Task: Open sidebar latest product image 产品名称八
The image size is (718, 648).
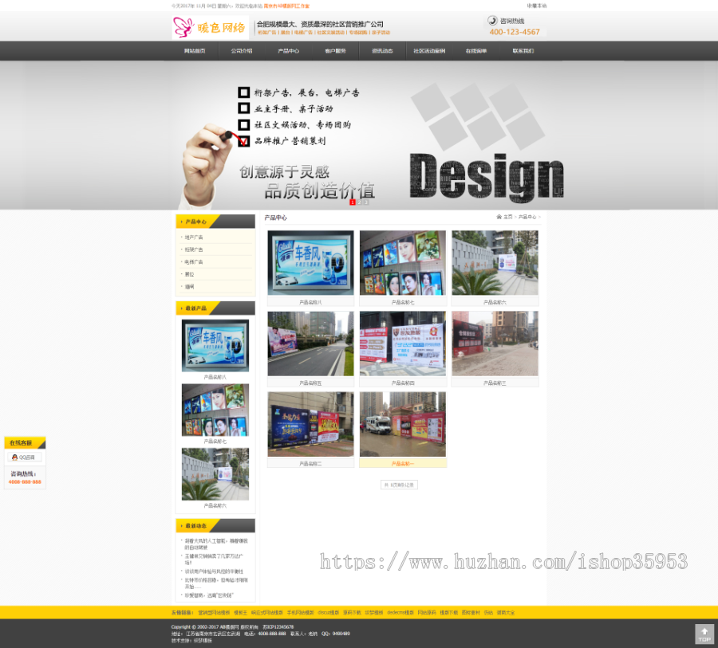Action: tap(215, 345)
